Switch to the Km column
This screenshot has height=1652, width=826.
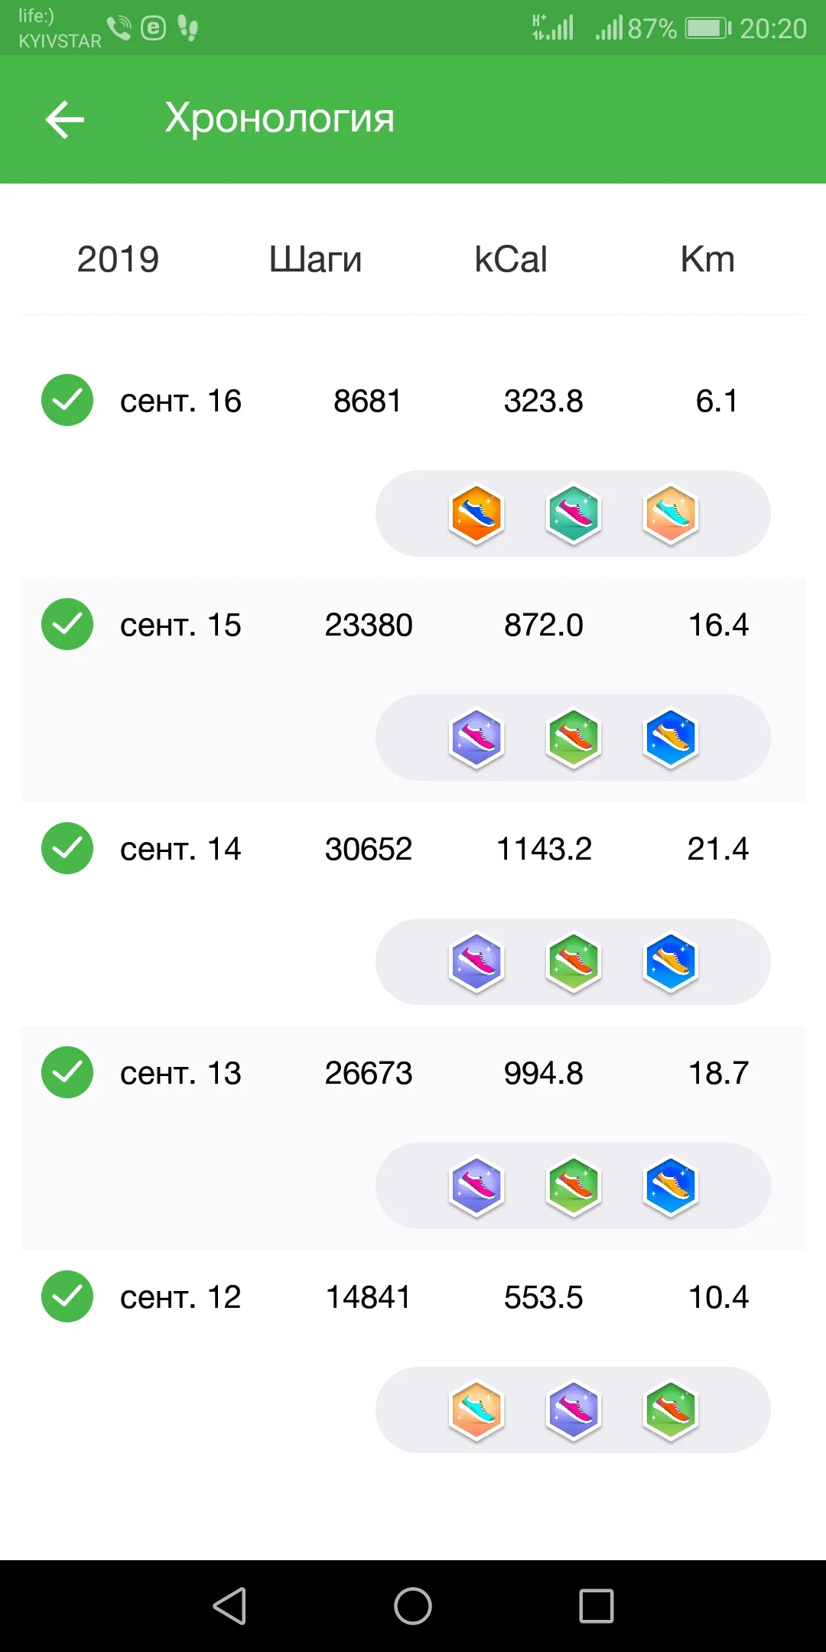(707, 259)
